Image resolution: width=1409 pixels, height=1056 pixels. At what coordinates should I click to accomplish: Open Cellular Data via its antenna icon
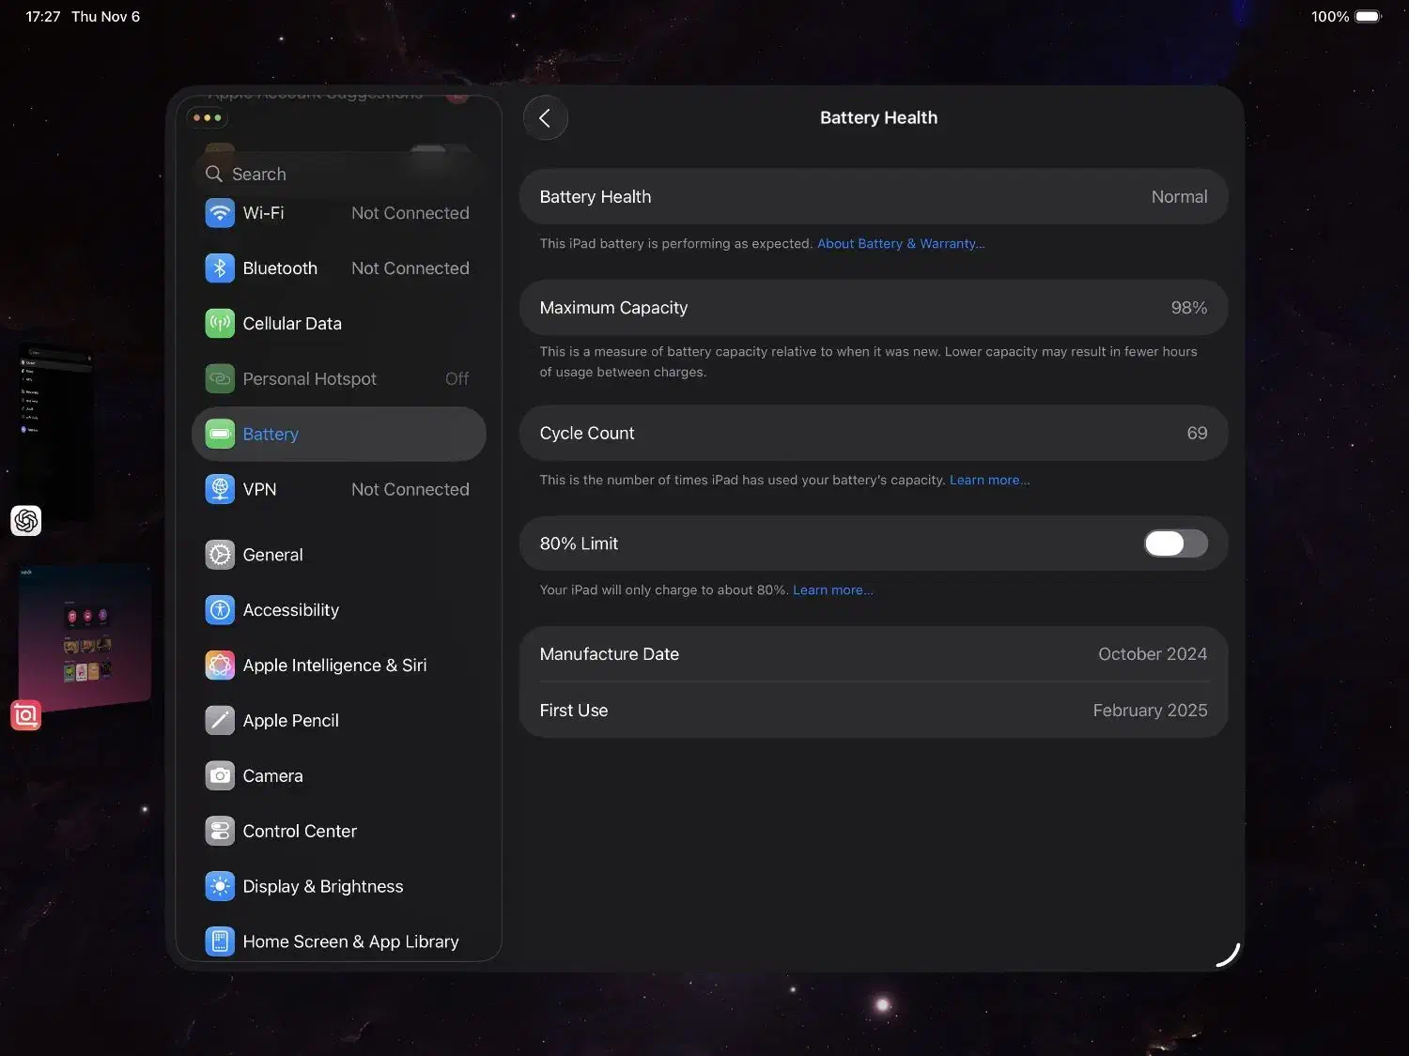(220, 324)
